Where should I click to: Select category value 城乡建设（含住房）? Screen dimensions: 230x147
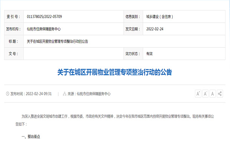pyautogui.click(x=159, y=17)
